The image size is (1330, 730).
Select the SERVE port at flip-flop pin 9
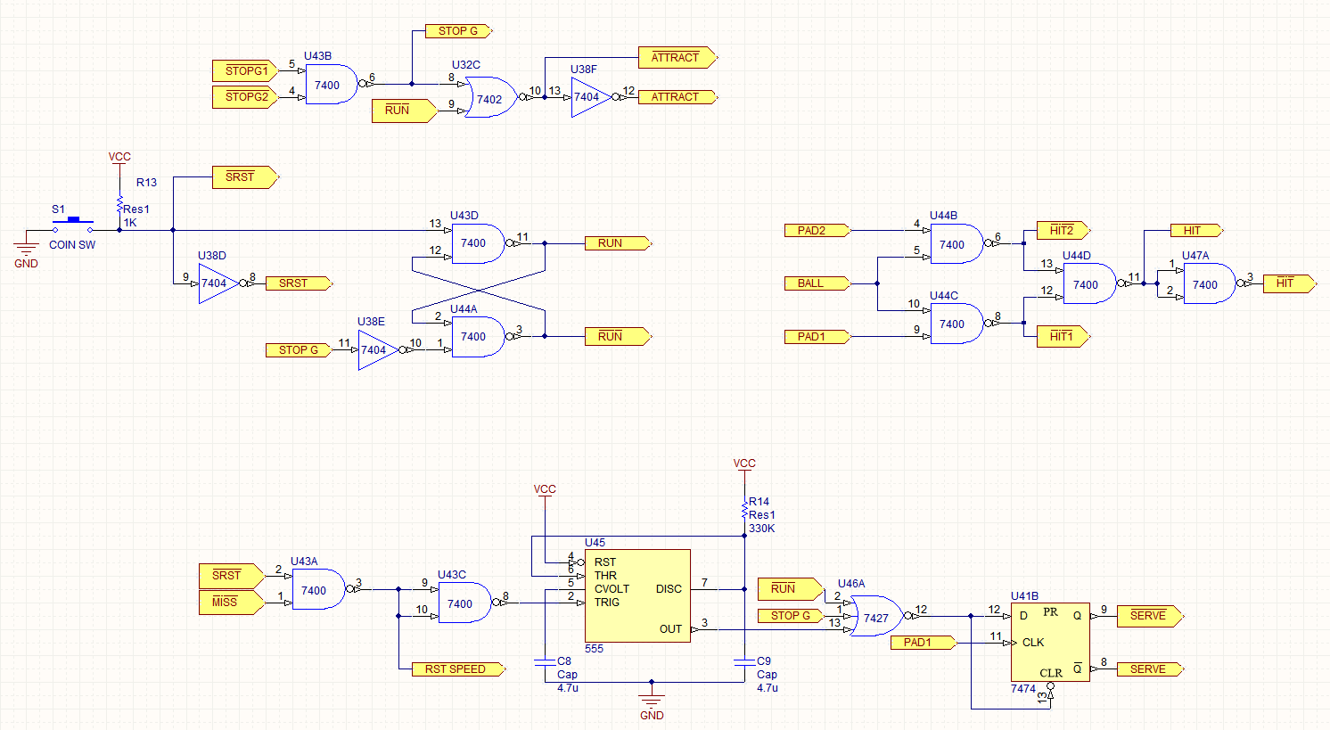1150,616
